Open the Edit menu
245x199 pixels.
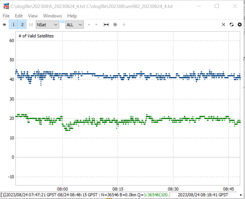coord(19,16)
